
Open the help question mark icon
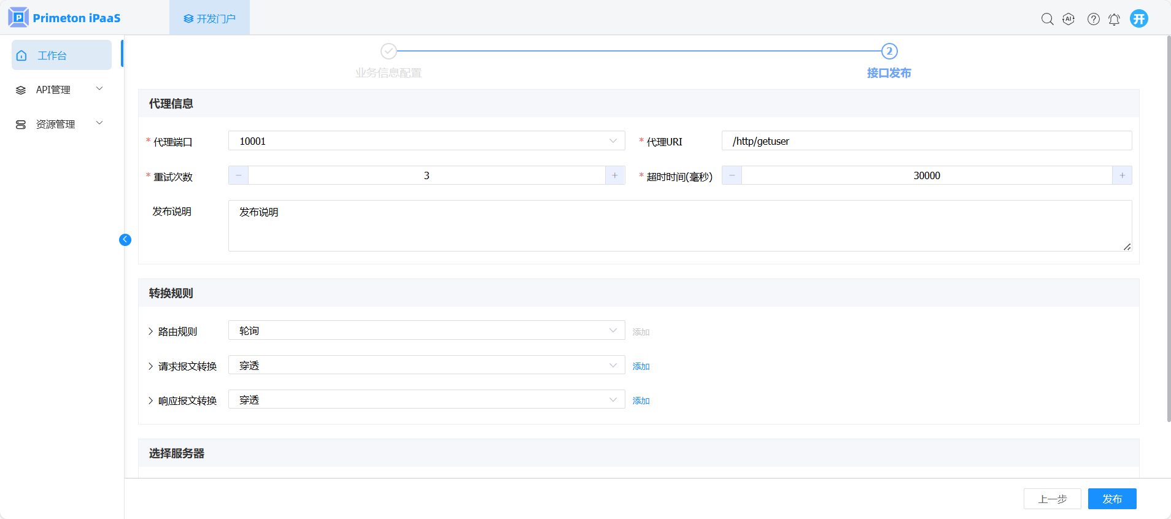tap(1093, 19)
